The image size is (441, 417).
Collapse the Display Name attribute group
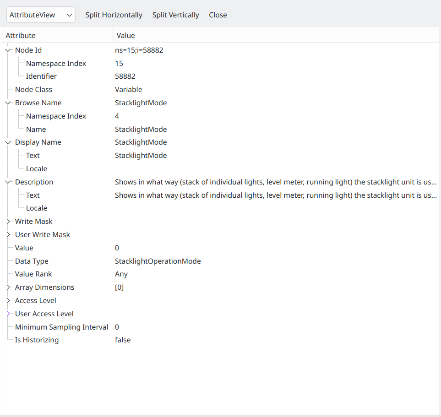coord(8,142)
